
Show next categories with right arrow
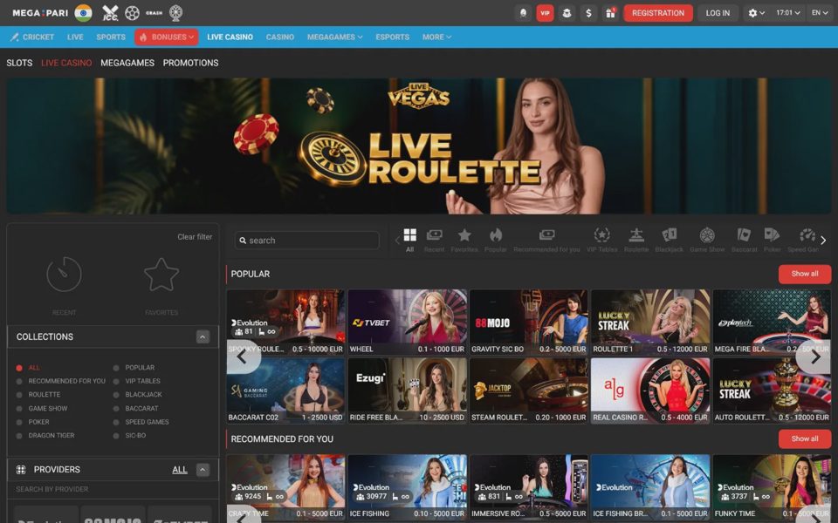[x=823, y=241]
